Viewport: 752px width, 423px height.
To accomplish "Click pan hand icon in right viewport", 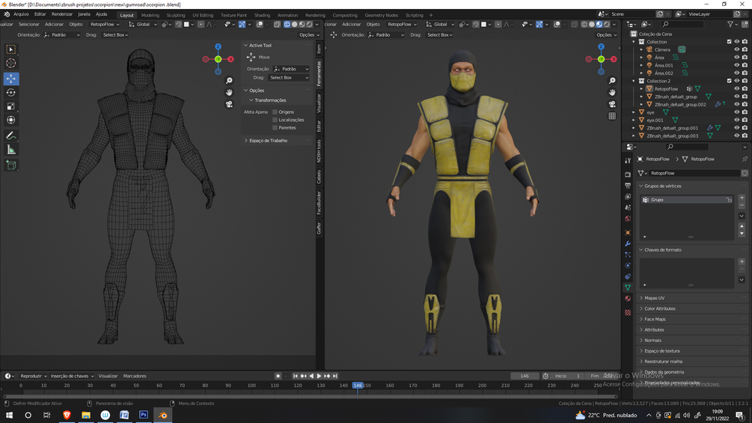I will [612, 92].
